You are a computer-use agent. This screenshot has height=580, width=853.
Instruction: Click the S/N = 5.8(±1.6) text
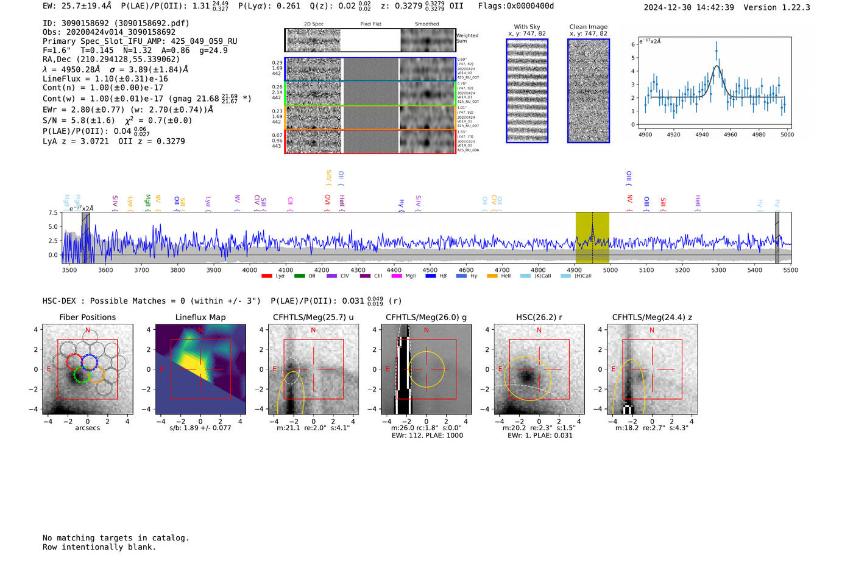click(79, 121)
